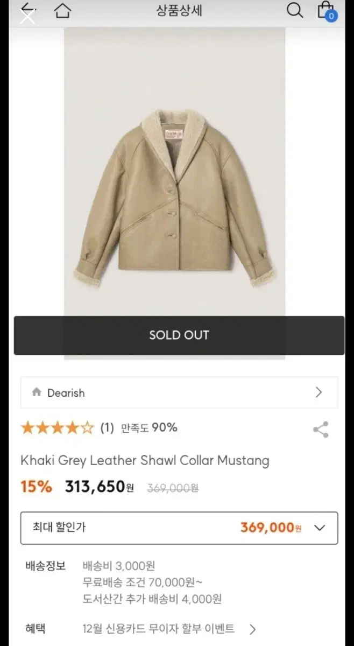Select the fifth empty star to rate

click(87, 427)
